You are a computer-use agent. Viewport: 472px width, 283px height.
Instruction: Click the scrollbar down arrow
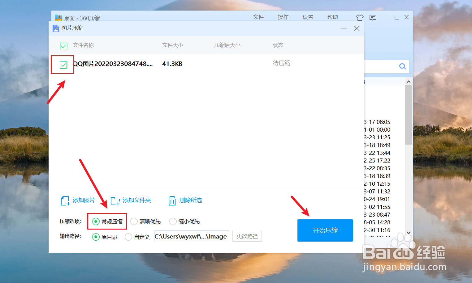point(409,233)
